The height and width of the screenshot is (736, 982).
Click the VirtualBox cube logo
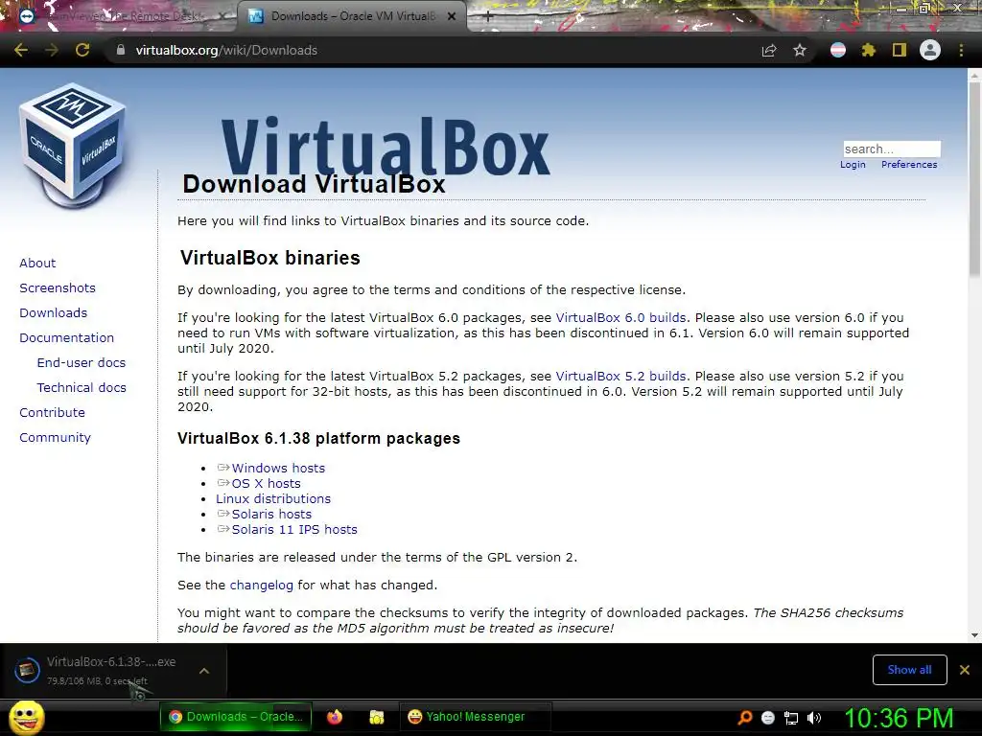[x=73, y=146]
